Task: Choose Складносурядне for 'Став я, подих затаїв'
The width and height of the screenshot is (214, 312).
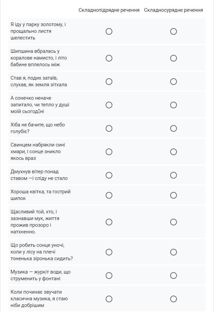Action: (x=174, y=82)
